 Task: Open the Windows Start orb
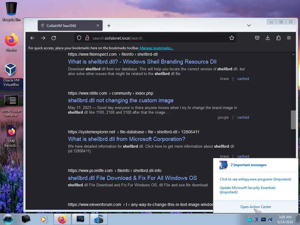pos(8,219)
